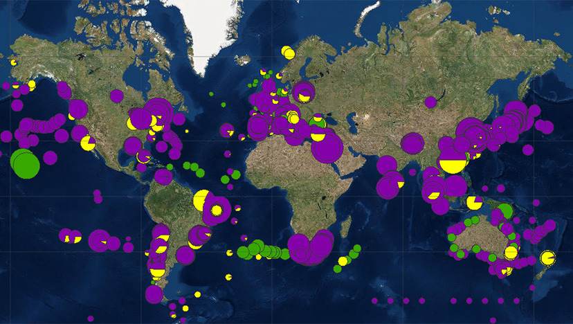Image resolution: width=573 pixels, height=324 pixels.
Task: Click the purple circle at South America's southern tip
Action: tap(154, 294)
